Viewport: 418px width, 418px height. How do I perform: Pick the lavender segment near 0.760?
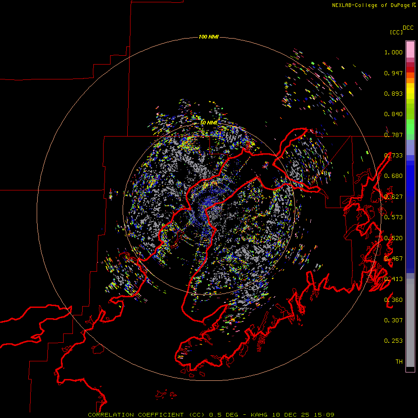point(410,147)
